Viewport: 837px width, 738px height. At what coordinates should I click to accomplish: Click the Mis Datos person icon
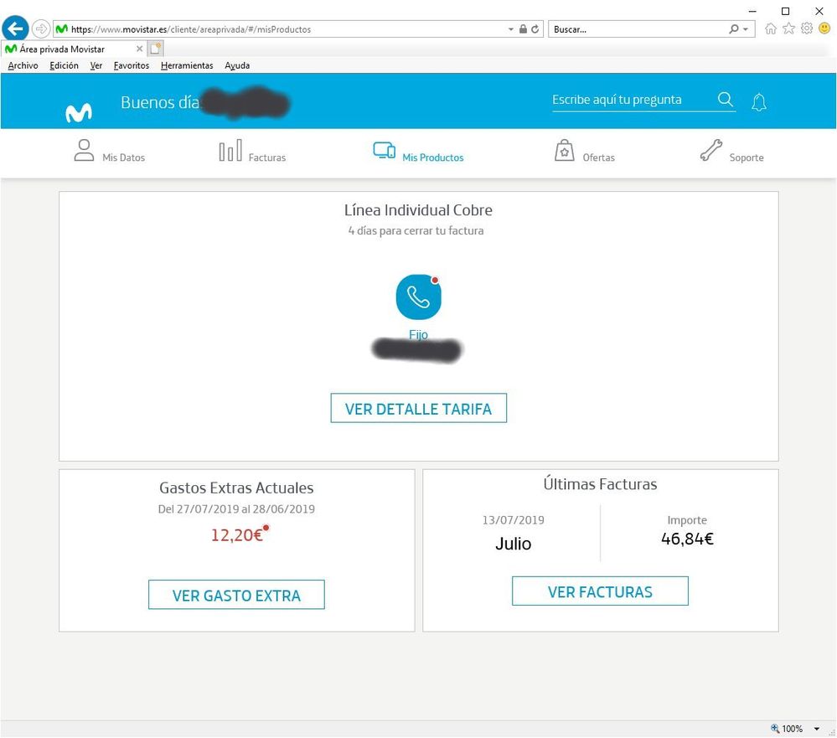[84, 151]
